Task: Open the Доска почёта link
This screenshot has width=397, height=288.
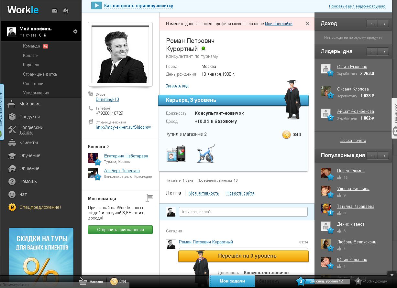Action: click(x=353, y=141)
